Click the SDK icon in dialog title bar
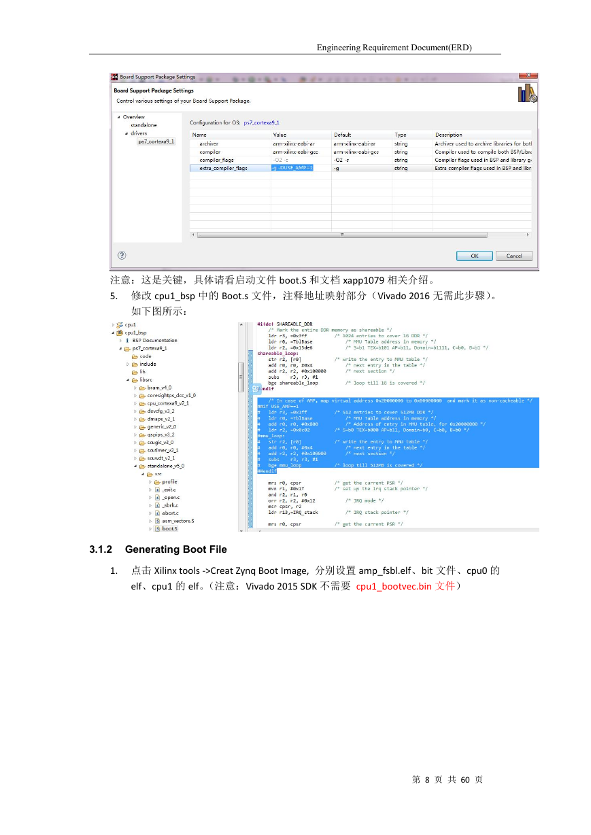The width and height of the screenshot is (591, 835). click(115, 77)
